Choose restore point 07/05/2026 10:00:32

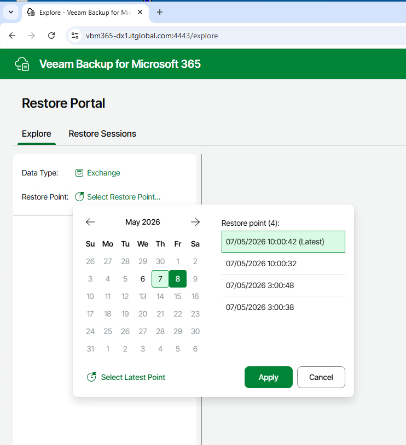point(283,264)
